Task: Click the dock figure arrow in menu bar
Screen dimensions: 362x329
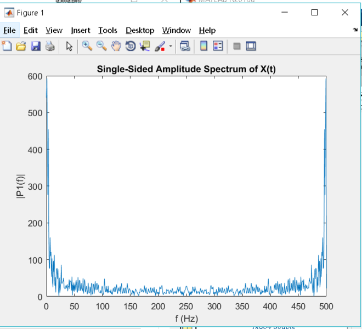Action: 355,30
